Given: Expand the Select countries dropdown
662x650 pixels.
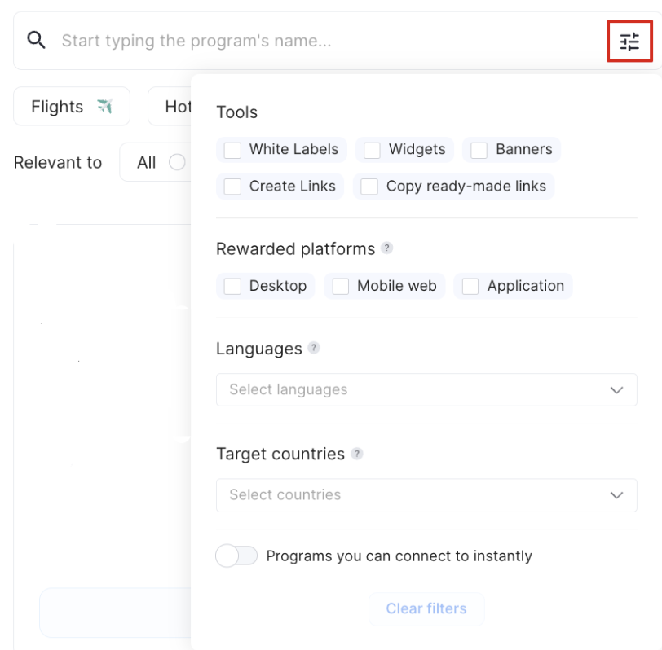Looking at the screenshot, I should click(x=426, y=495).
